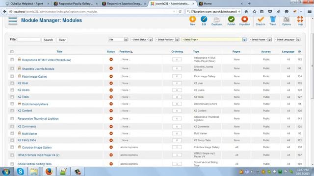Switch to Responsive PopUp Gallery tab
Viewport: 314px width, 176px height.
click(76, 3)
